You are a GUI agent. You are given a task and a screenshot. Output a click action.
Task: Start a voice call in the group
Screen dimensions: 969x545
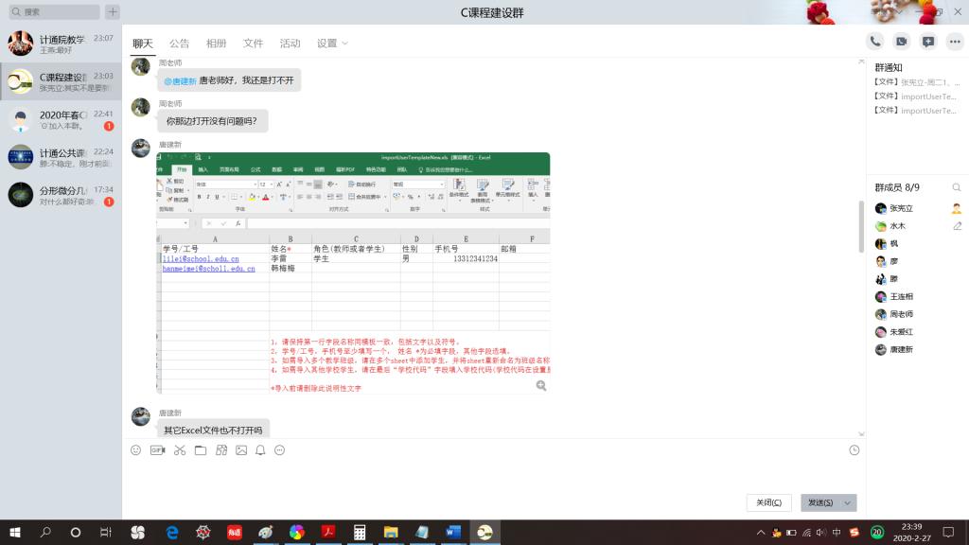point(875,42)
